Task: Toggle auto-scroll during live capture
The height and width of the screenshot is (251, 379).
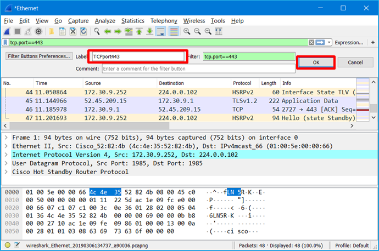Action: (161, 31)
